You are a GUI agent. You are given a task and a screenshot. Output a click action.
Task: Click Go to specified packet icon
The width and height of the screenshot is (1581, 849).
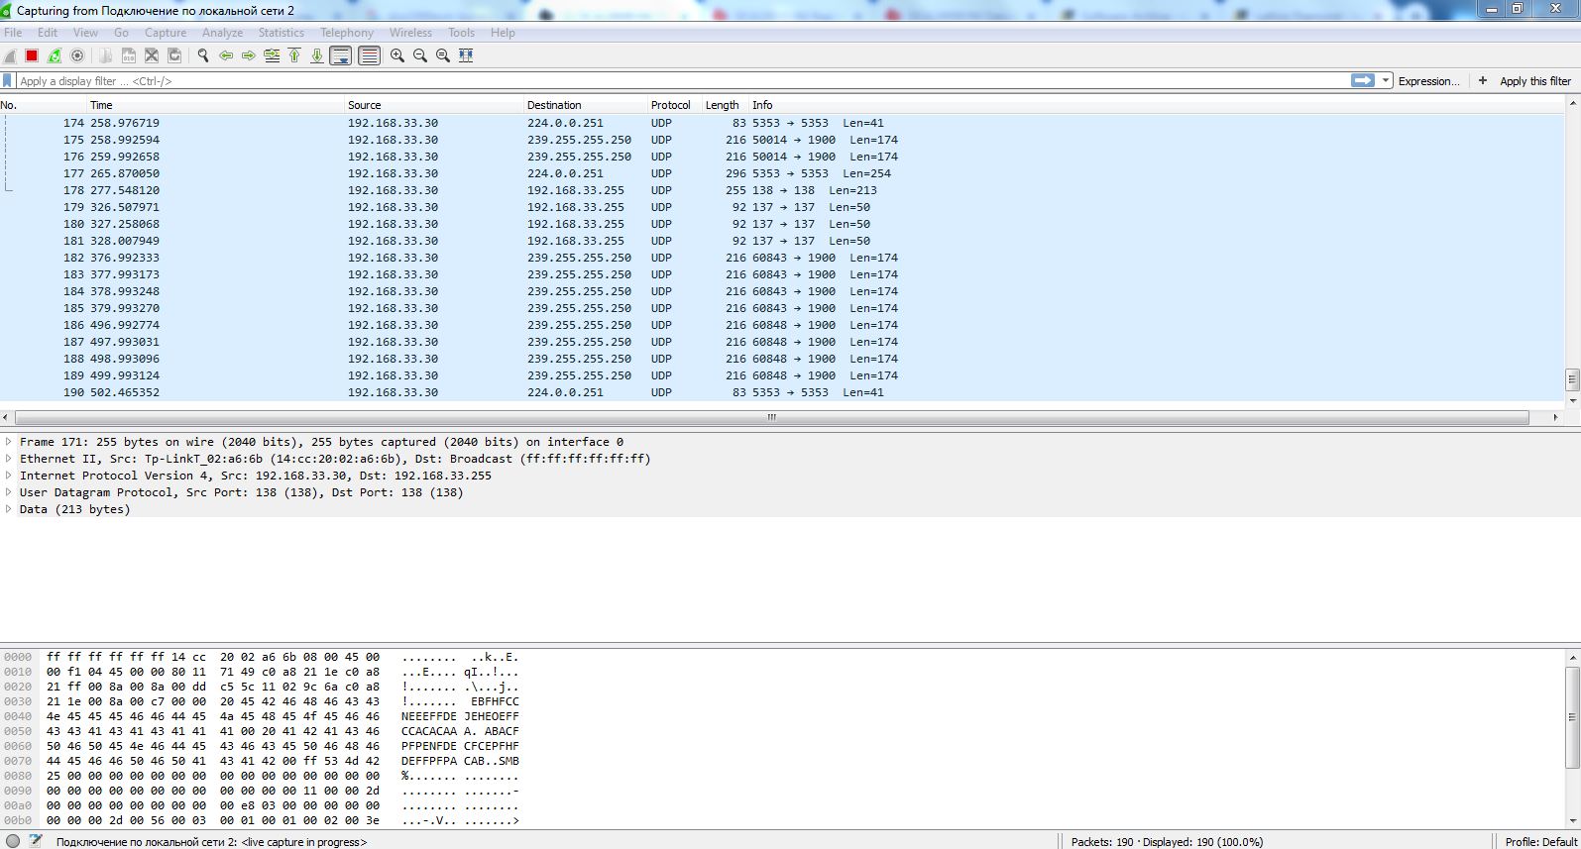[272, 55]
